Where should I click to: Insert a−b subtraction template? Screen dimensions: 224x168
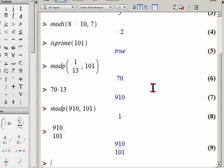pos(20,151)
